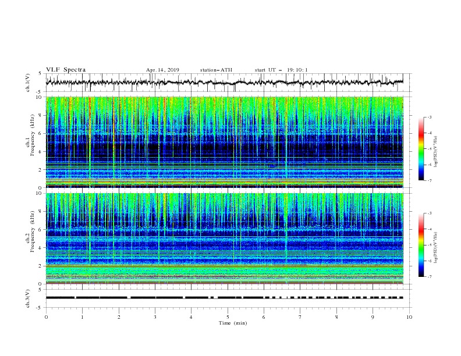The height and width of the screenshot is (356, 461).
Task: Click the ch.1 voltage waveform trace
Action: (225, 83)
